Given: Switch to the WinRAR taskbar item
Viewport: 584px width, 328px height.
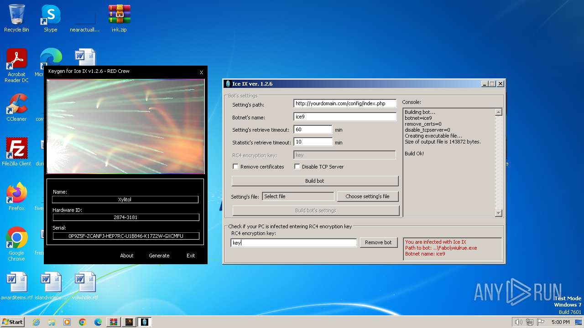Looking at the screenshot, I should (x=114, y=322).
